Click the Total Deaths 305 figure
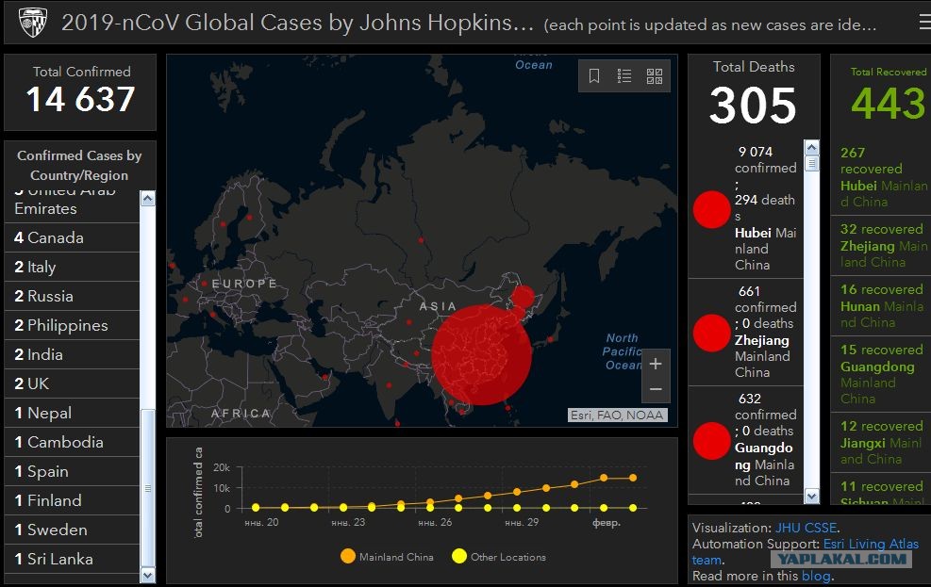Image resolution: width=931 pixels, height=587 pixels. coord(753,106)
